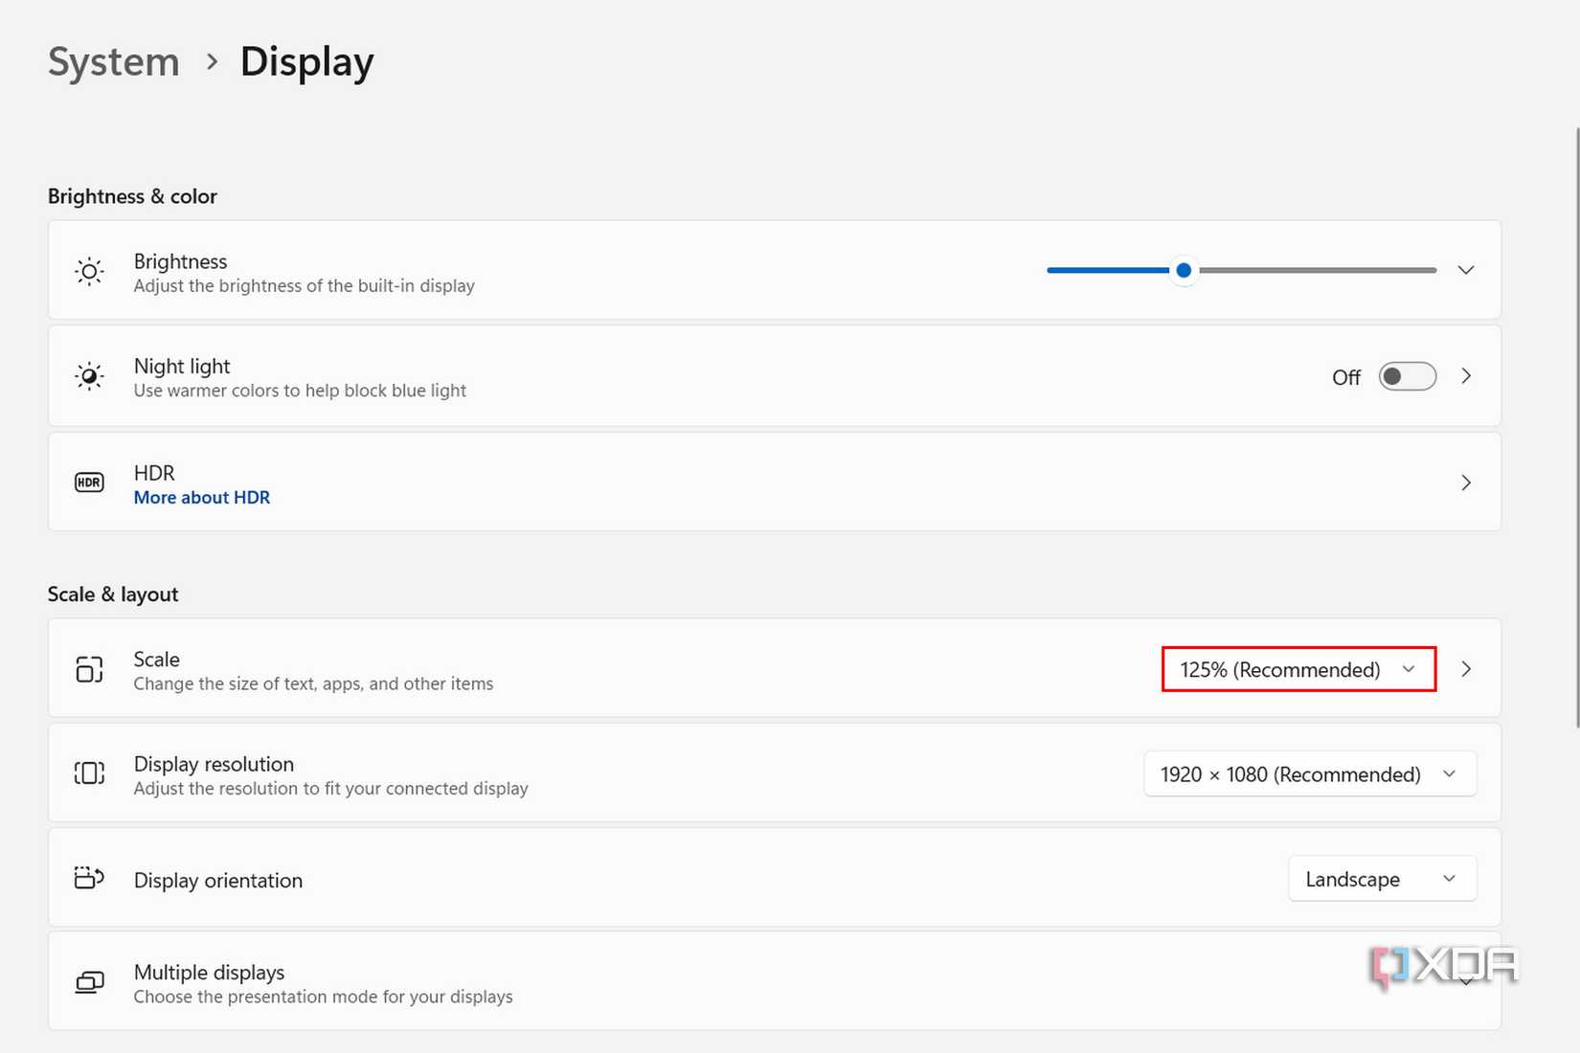Click the Multiple displays row
Image resolution: width=1580 pixels, height=1053 pixels.
670,982
